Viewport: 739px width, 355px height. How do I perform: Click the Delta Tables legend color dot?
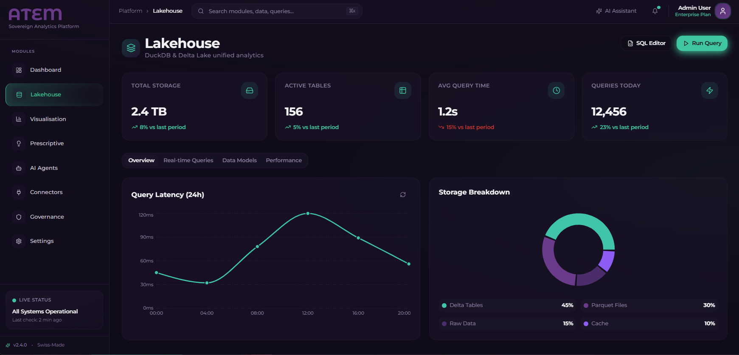(444, 305)
